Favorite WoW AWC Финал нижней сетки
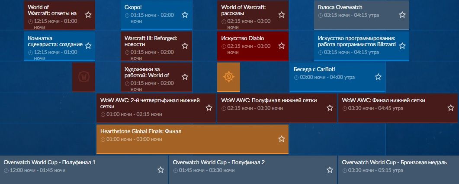Viewport: 459px width, 184px height. pos(450,108)
